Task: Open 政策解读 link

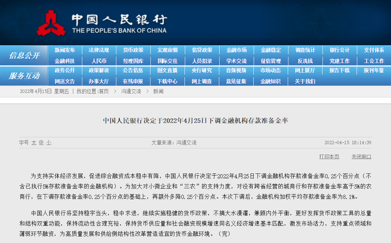Action: 99,71
